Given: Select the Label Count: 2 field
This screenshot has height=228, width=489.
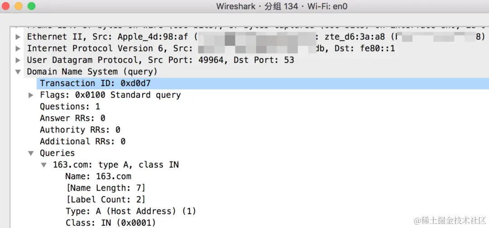Looking at the screenshot, I should (105, 199).
